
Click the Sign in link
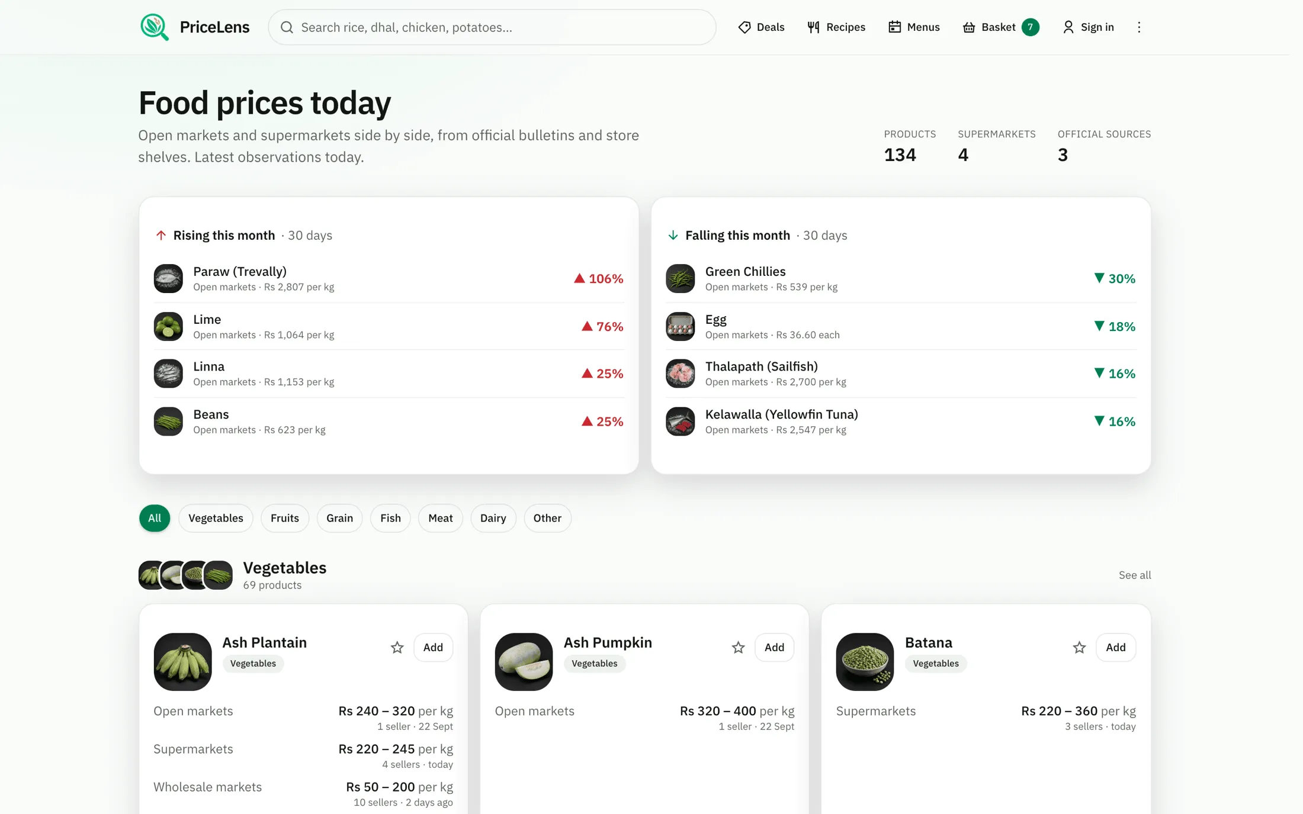tap(1088, 27)
